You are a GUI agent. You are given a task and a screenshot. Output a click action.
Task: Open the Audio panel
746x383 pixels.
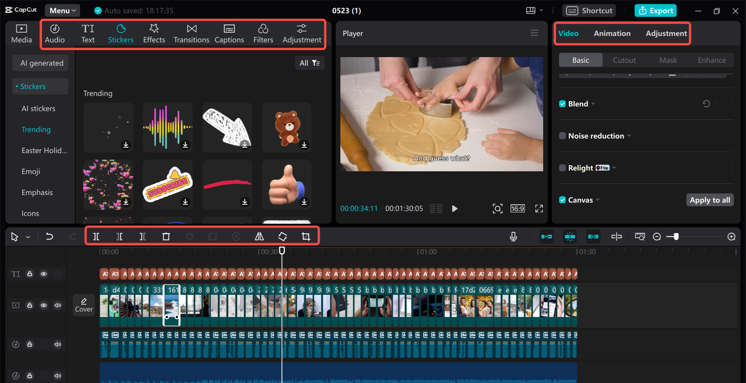click(55, 34)
